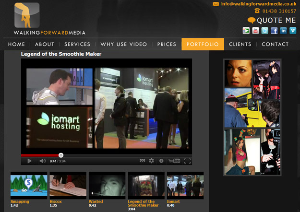Open the WHY USE VIDEO page
300x212 pixels.
[123, 44]
